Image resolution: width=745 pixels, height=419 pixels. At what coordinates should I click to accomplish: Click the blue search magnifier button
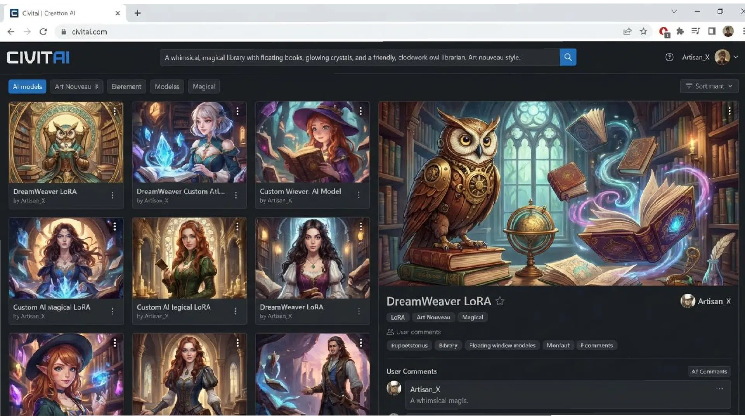pyautogui.click(x=568, y=57)
